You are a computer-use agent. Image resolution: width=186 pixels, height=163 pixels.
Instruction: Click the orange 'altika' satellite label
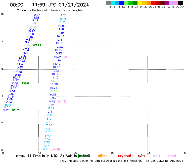[x=103, y=156]
